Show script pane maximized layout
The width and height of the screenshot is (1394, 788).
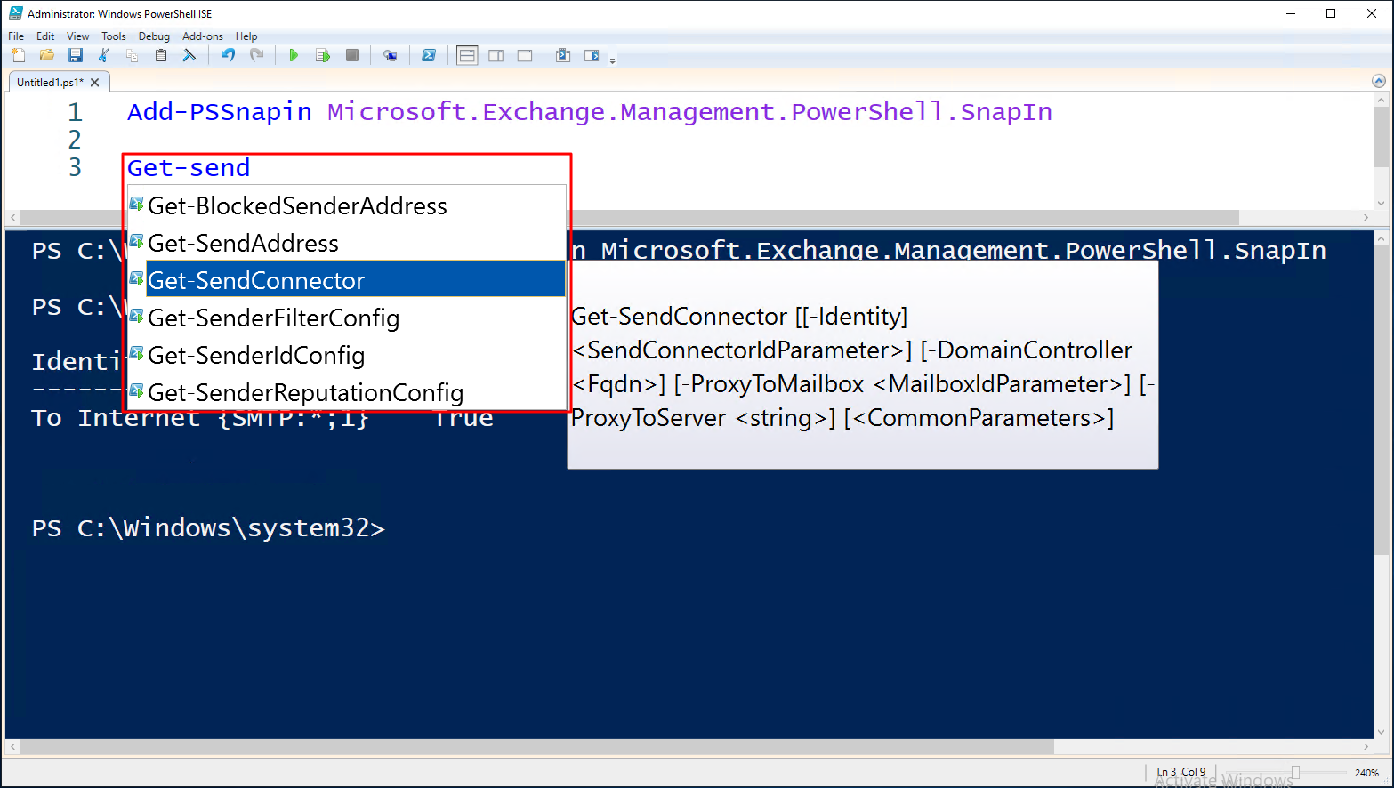[525, 55]
